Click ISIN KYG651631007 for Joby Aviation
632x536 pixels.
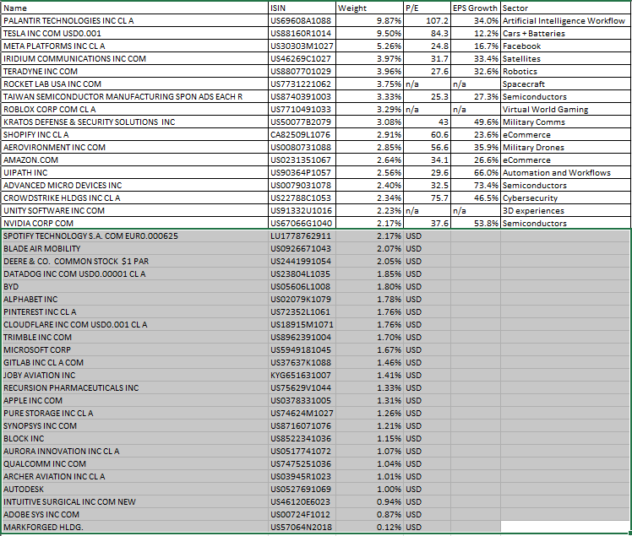click(x=302, y=376)
